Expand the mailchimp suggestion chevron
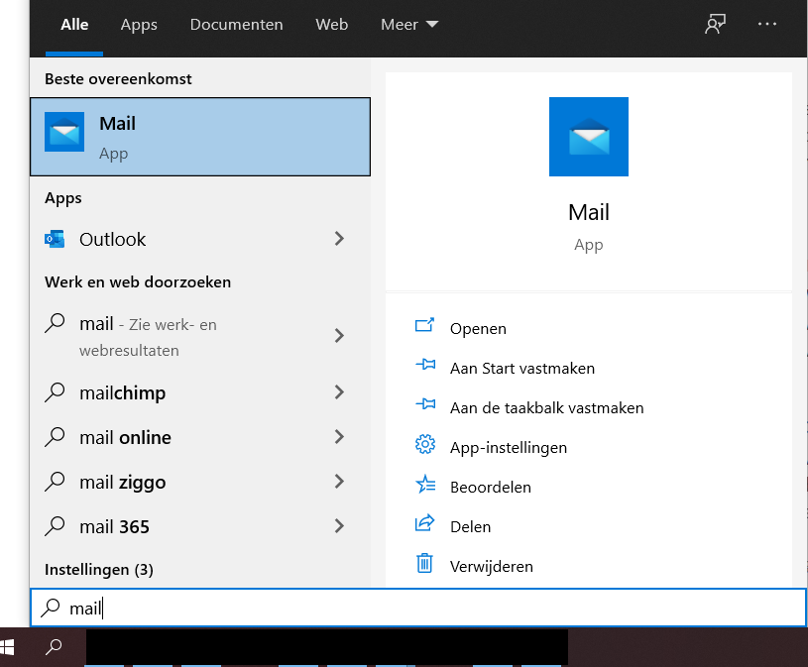 [x=339, y=392]
